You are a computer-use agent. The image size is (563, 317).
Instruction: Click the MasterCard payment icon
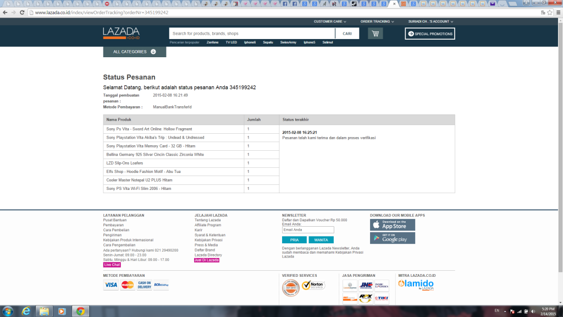128,285
